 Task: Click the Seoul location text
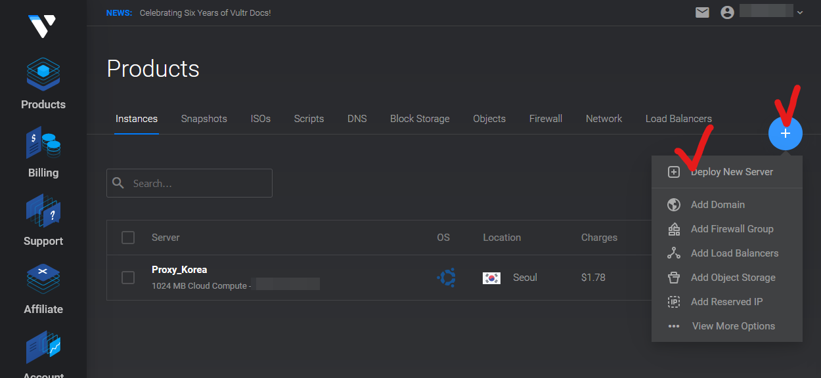(525, 278)
